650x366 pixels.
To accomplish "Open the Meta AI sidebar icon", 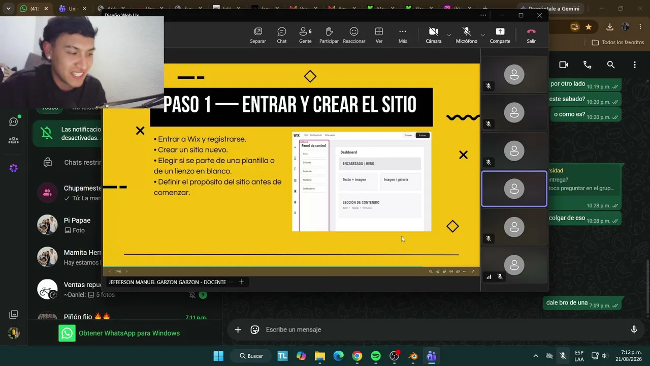I will tap(14, 168).
